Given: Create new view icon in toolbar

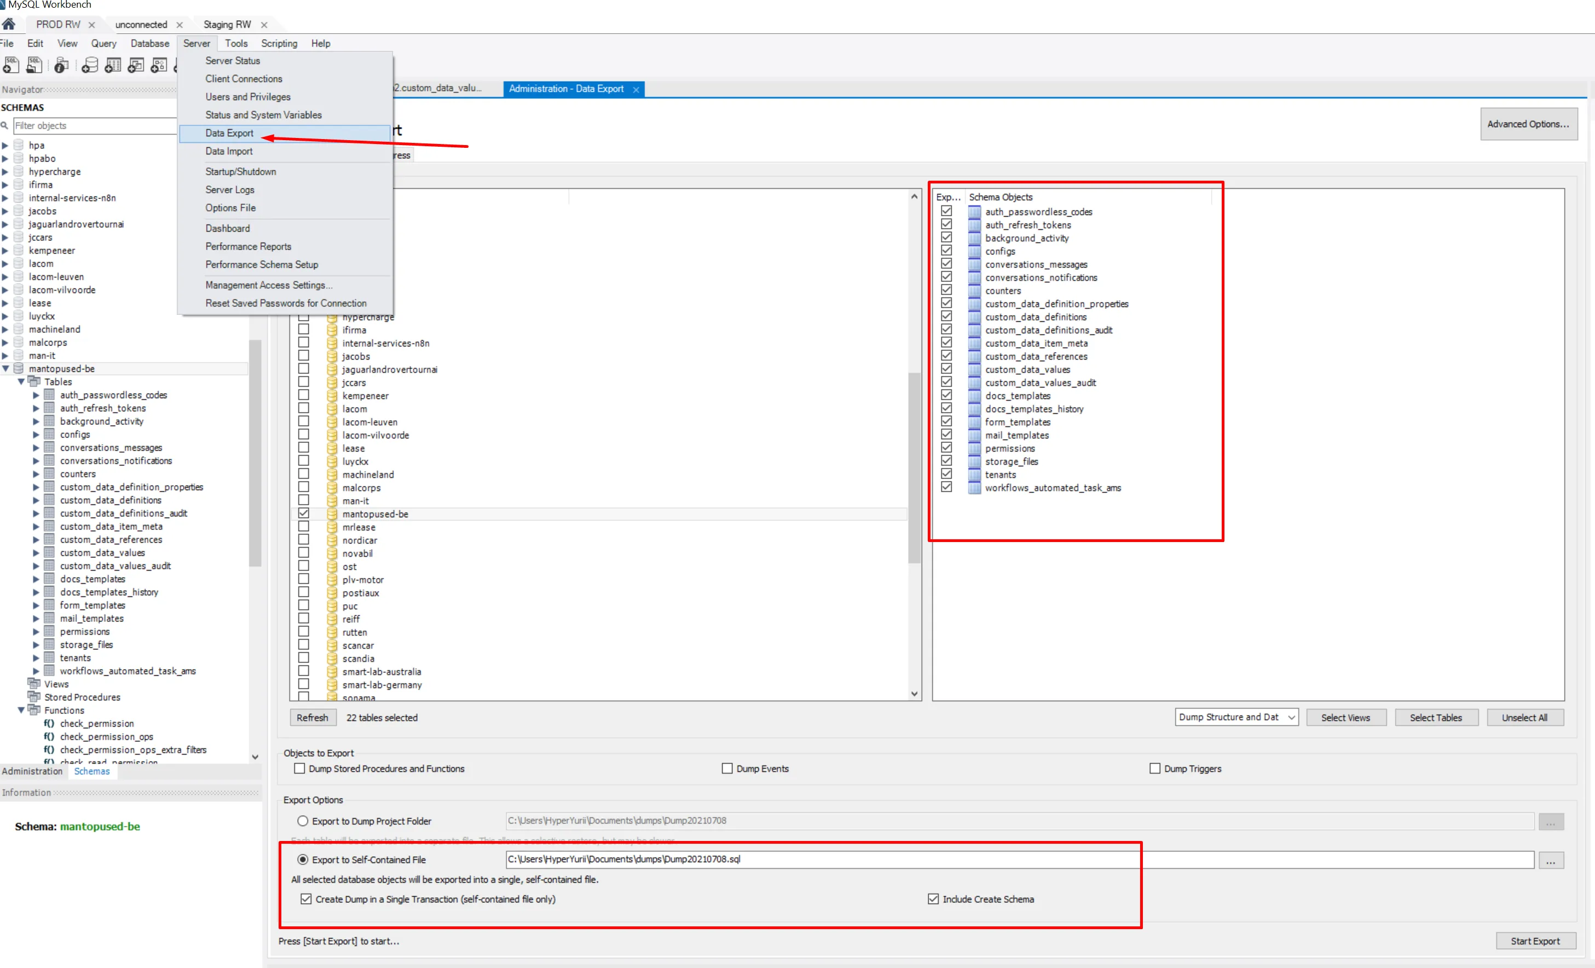Looking at the screenshot, I should [x=136, y=65].
